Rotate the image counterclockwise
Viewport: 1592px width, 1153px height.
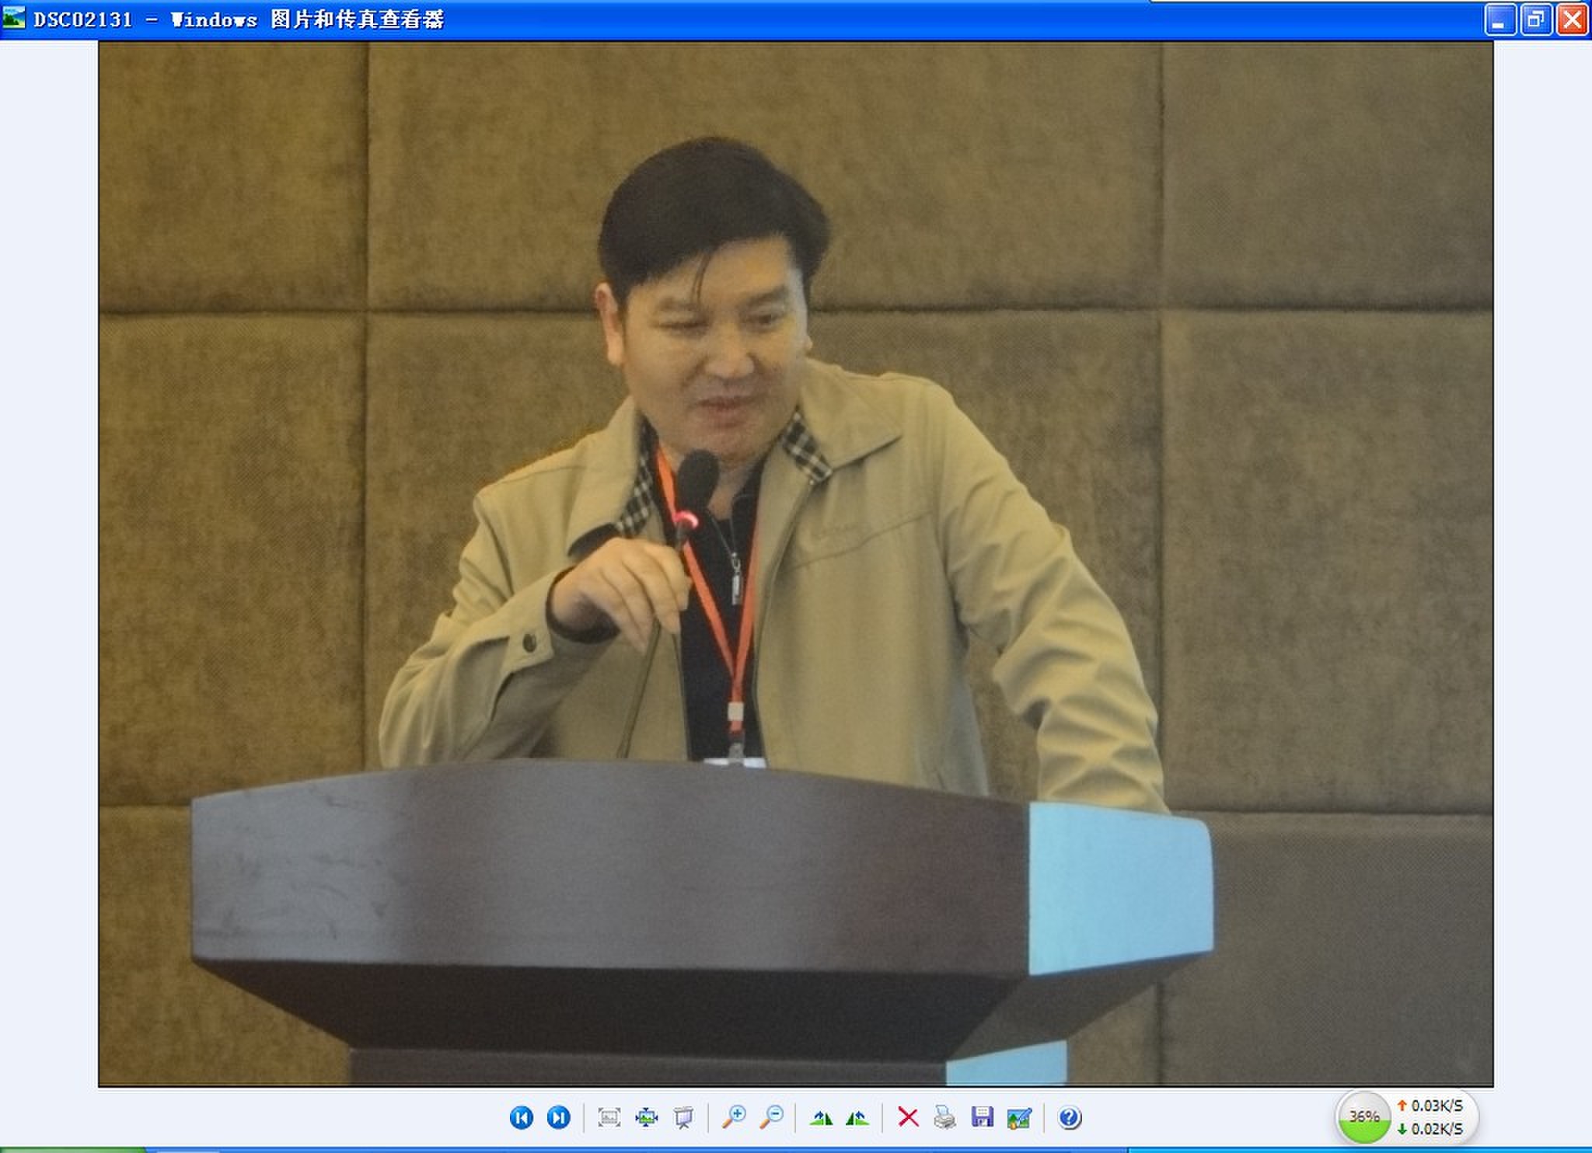(x=857, y=1117)
